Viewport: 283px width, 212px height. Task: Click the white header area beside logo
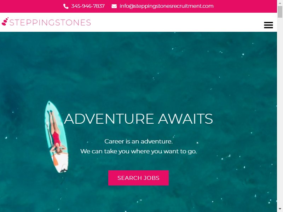pos(177,22)
